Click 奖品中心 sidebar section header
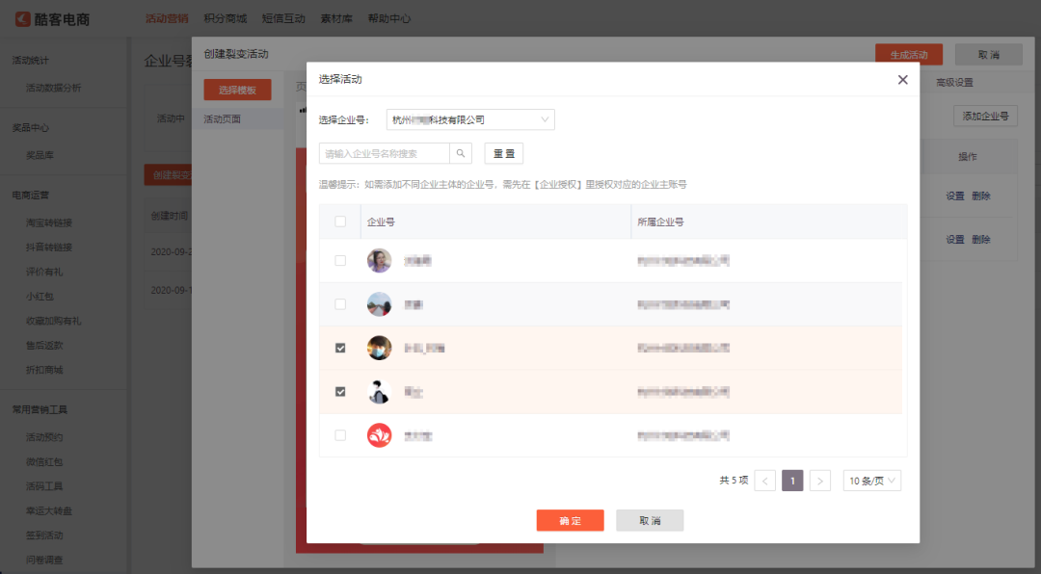This screenshot has height=574, width=1041. coord(31,127)
